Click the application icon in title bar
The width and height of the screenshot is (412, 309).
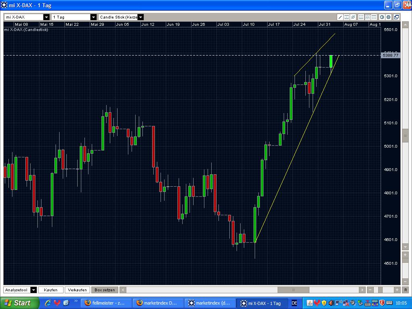[4, 5]
